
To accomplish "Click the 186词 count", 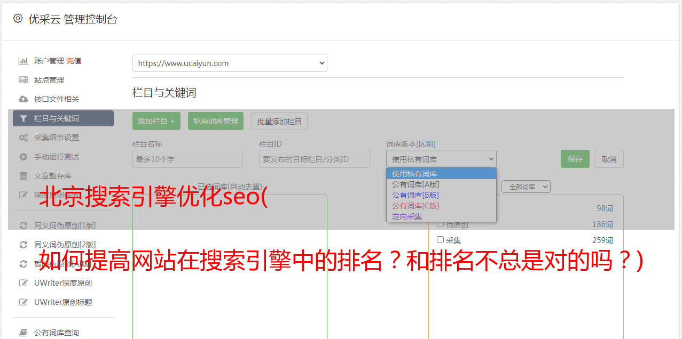I will pyautogui.click(x=603, y=224).
